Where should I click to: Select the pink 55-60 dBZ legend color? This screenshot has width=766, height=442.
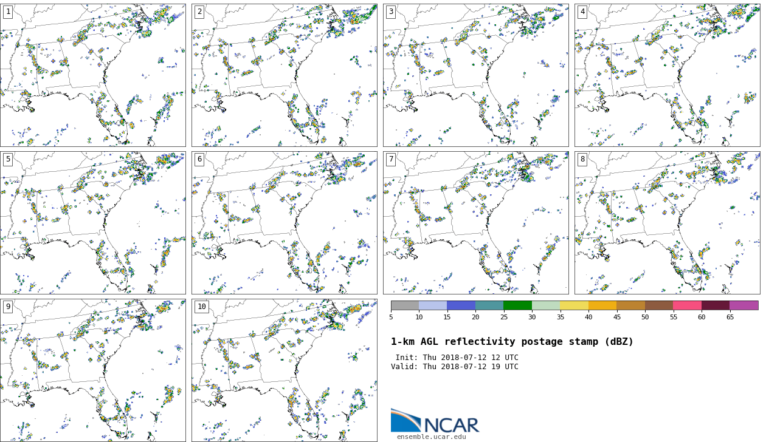click(687, 305)
